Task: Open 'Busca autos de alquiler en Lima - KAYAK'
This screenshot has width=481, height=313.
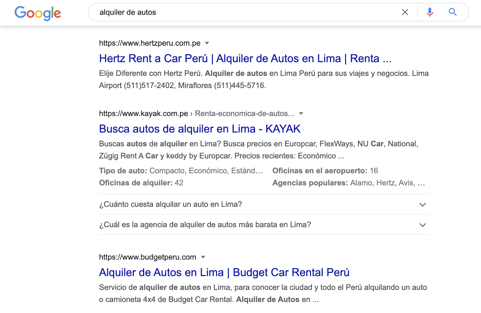Action: (x=200, y=129)
